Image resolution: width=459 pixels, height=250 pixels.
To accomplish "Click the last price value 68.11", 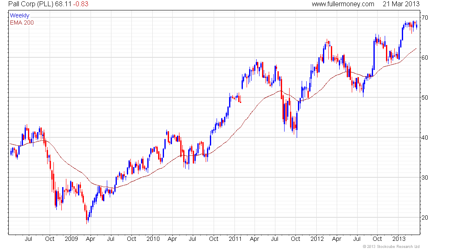I will [63, 4].
